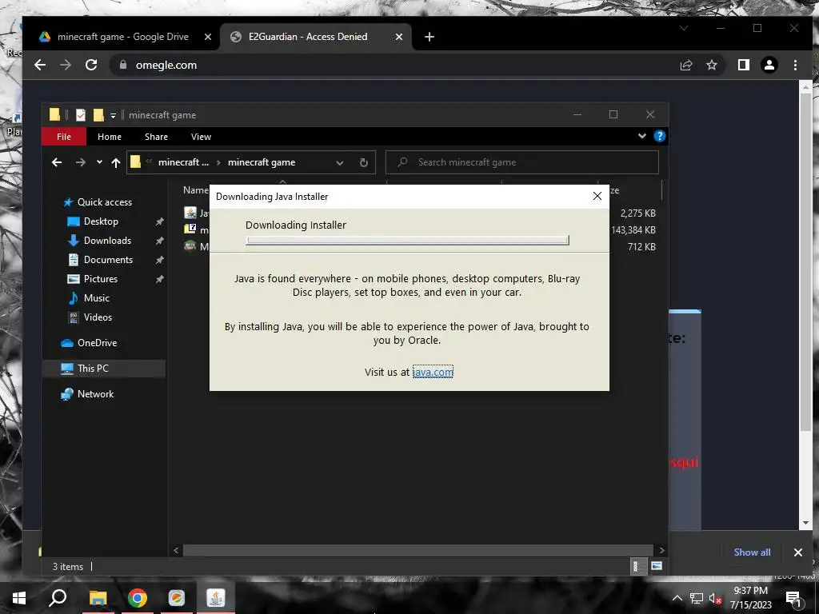Click Name column header
Viewport: 819px width, 614px height.
pos(196,190)
